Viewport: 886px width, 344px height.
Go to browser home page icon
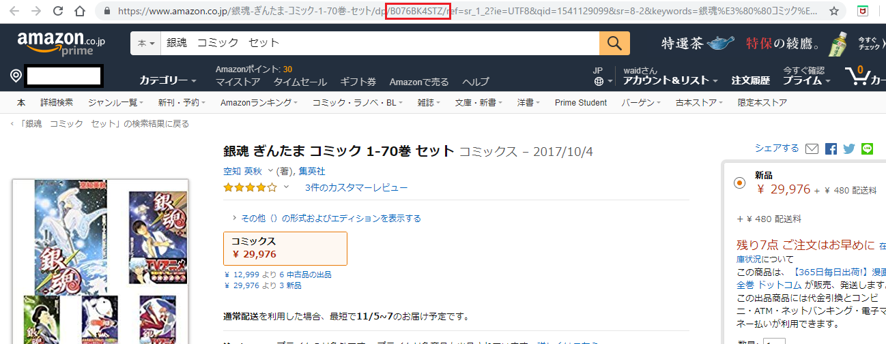coord(80,11)
